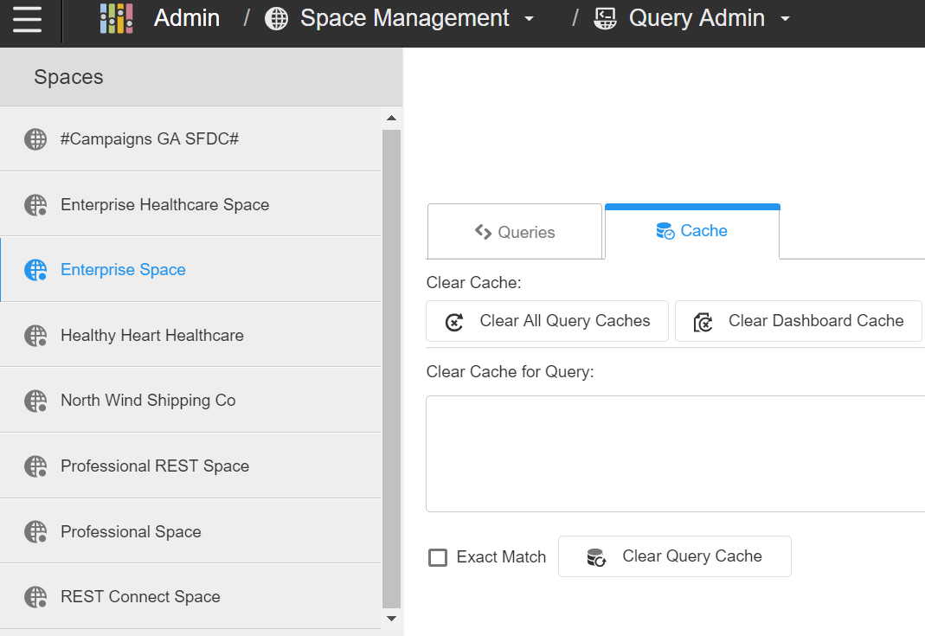Click the Clear Cache for Query text box

click(675, 453)
